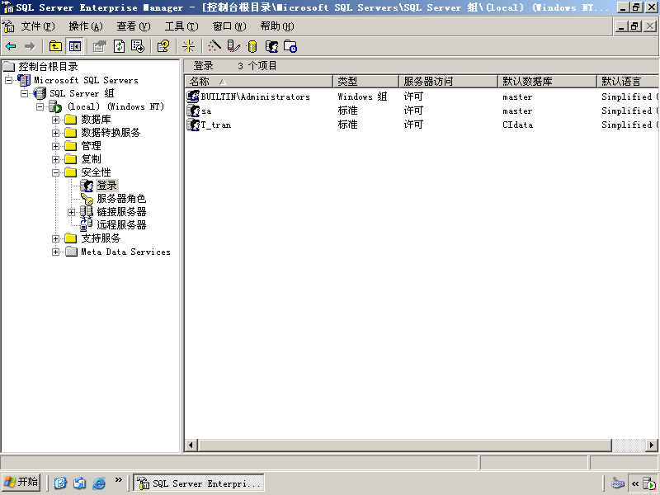Screen dimensions: 660x495
Task: Expand the 链接服务器 node
Action: pos(71,212)
